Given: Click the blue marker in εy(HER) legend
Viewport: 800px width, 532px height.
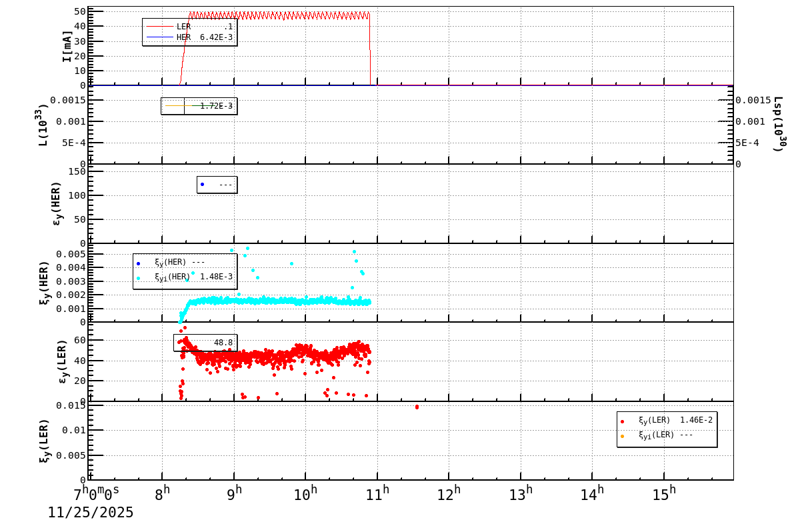Looking at the screenshot, I should pos(202,185).
